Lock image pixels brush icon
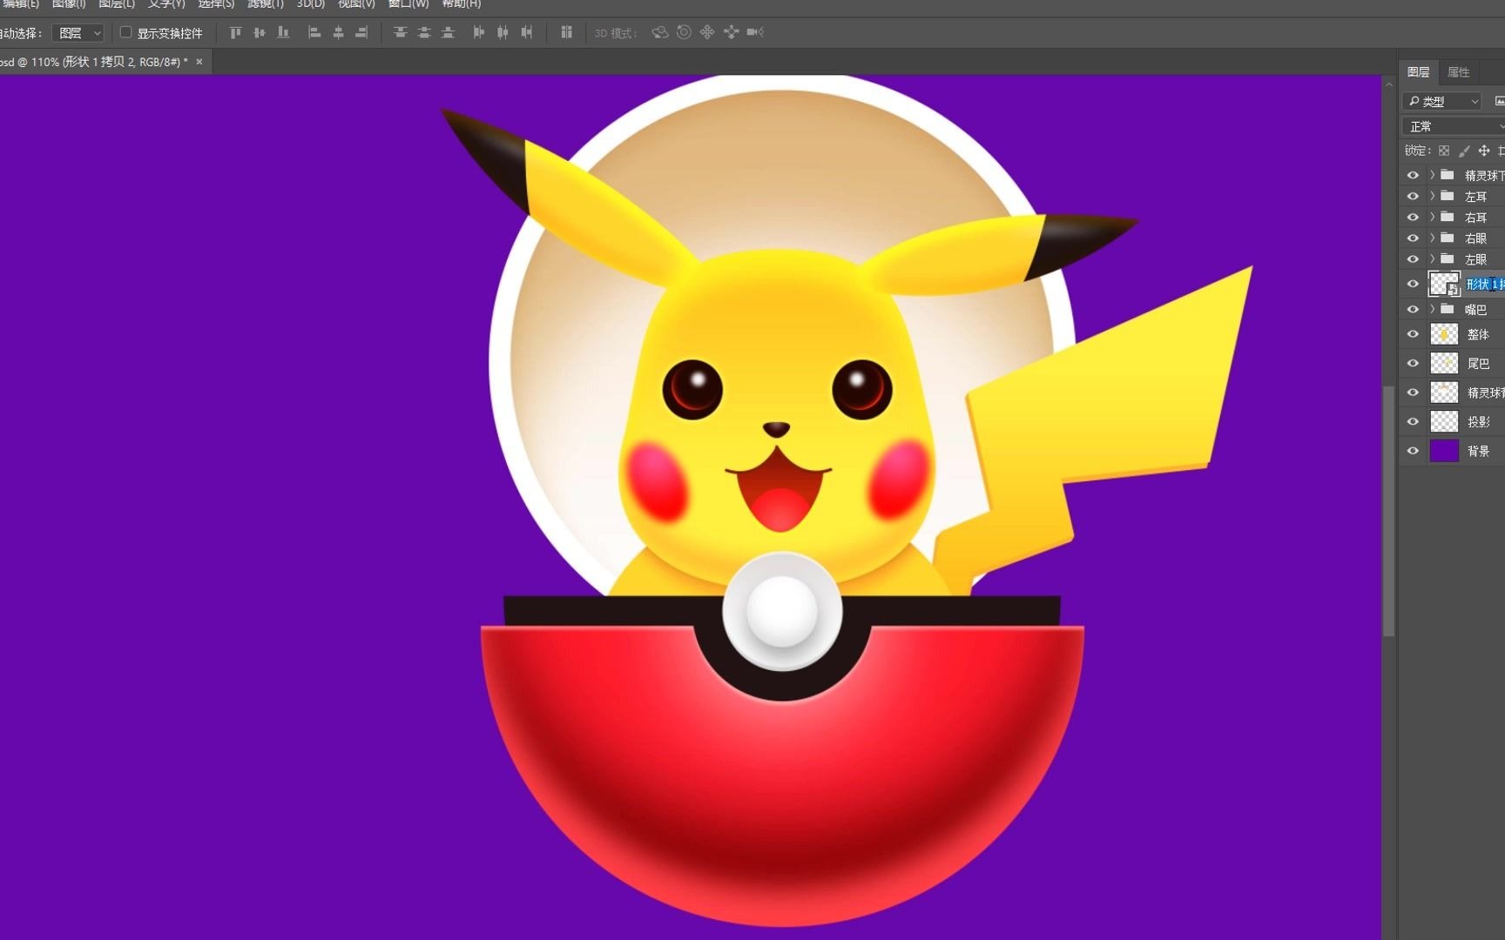1505x940 pixels. [1464, 151]
